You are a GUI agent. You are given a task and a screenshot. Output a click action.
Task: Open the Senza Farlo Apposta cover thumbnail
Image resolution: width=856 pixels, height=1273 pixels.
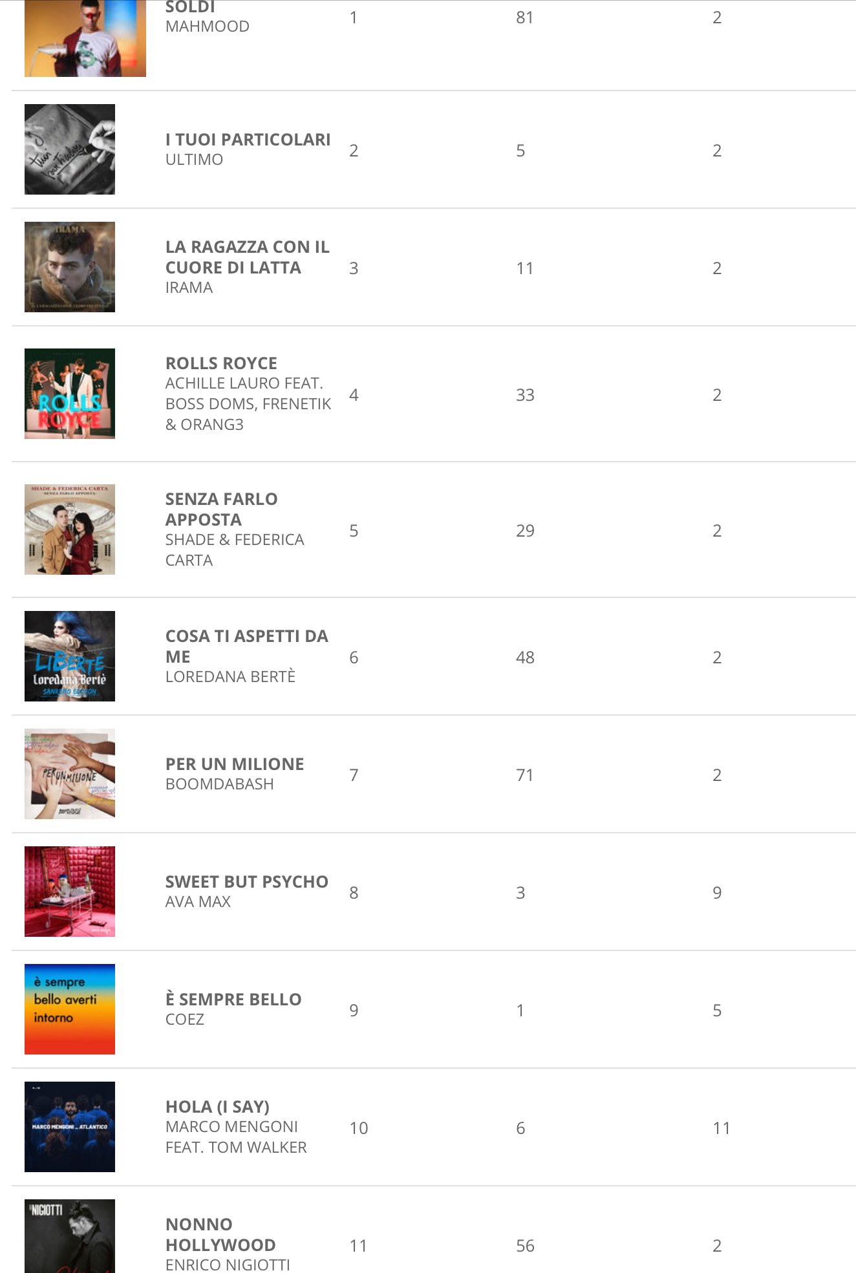(70, 530)
